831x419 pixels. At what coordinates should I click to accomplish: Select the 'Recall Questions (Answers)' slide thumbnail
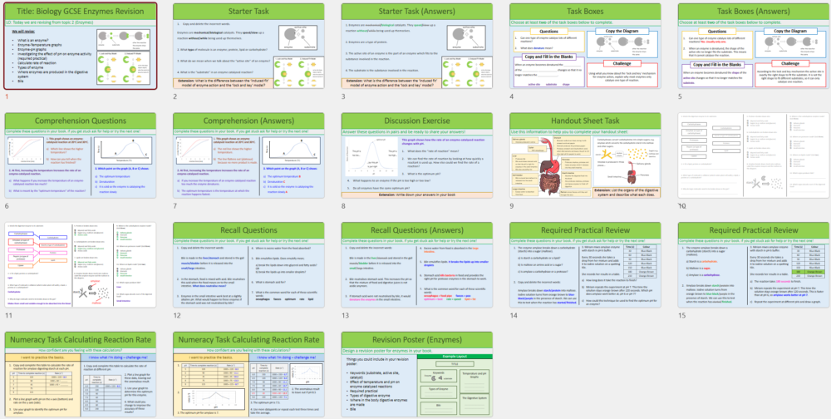[417, 265]
